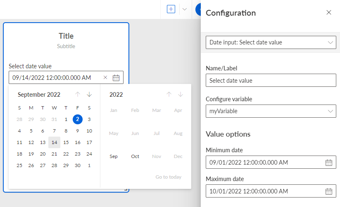
Task: Clear the selected date value with X
Action: tap(105, 77)
